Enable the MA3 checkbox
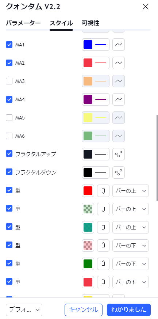The image size is (158, 319). tap(9, 81)
